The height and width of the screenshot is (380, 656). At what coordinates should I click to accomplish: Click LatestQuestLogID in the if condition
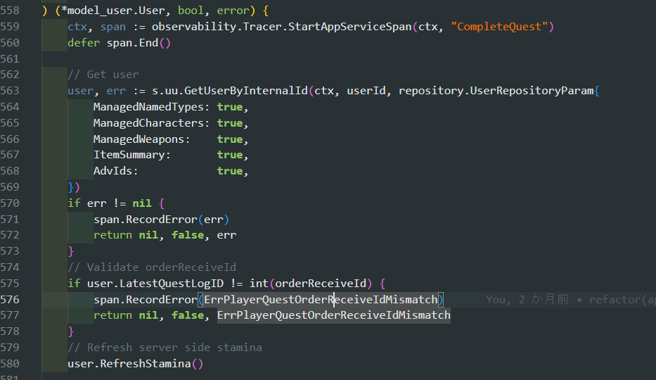[x=172, y=284]
